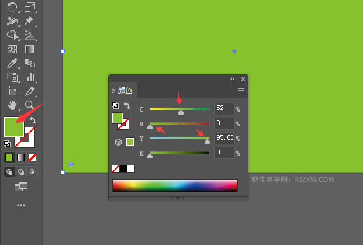363x245 pixels.
Task: Select the Shape Builder tool
Action: (12, 35)
